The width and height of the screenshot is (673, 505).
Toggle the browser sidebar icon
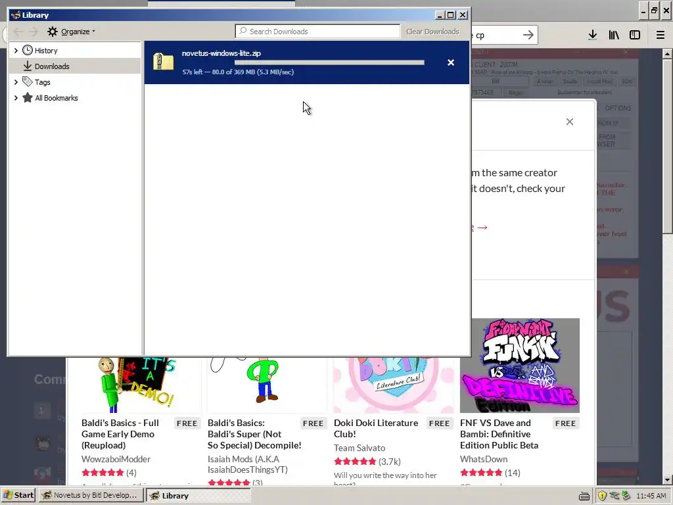click(635, 35)
